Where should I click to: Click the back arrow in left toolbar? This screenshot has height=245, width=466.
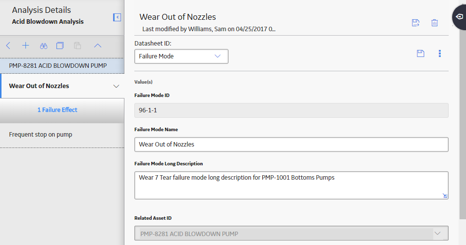[x=8, y=46]
